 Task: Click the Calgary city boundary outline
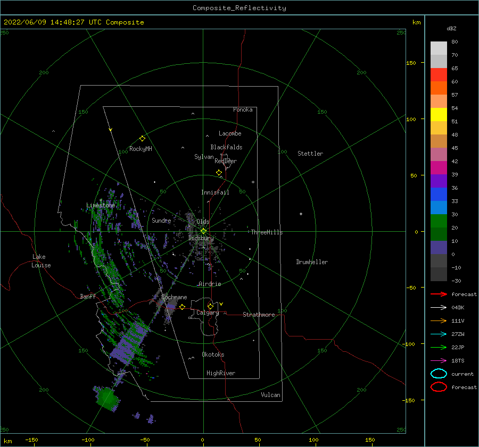pos(204,317)
